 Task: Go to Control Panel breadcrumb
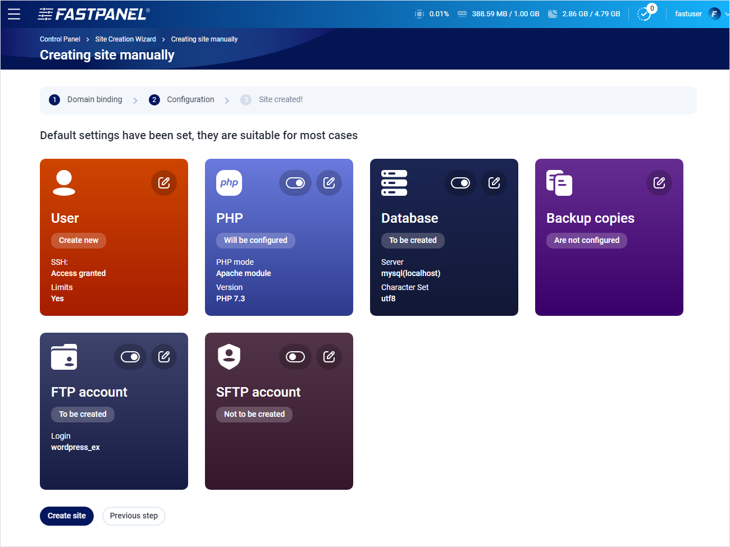(x=60, y=39)
